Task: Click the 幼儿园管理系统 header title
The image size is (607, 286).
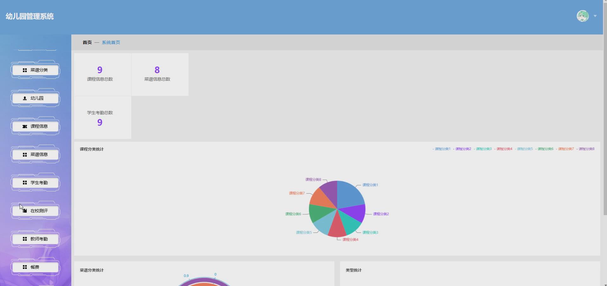Action: [30, 16]
